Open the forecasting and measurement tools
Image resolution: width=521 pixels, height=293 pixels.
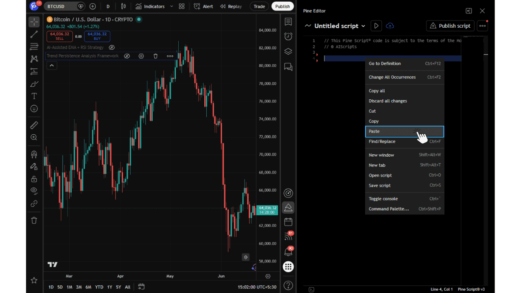34,72
